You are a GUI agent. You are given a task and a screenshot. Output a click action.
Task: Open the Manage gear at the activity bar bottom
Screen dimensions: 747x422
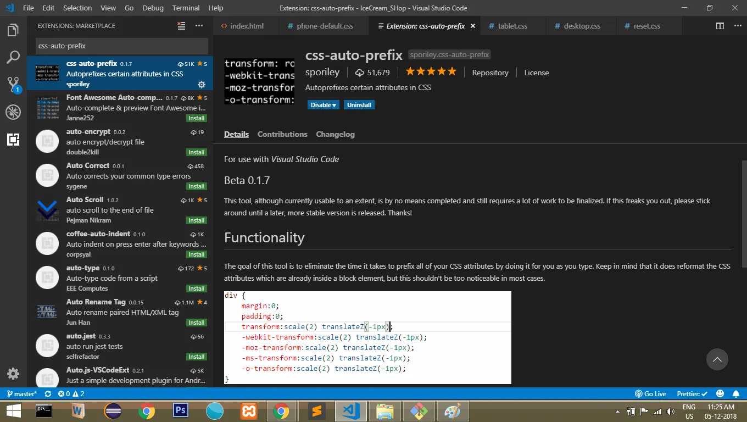tap(13, 374)
